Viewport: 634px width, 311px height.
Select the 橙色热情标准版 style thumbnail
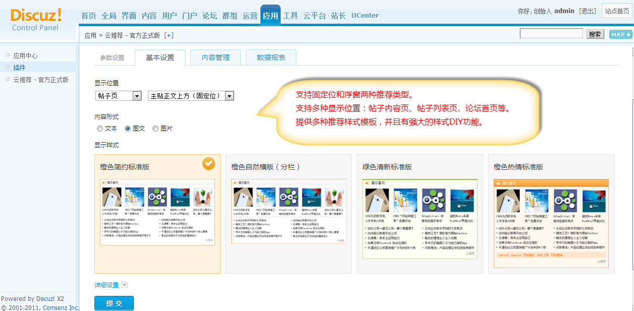pyautogui.click(x=551, y=214)
